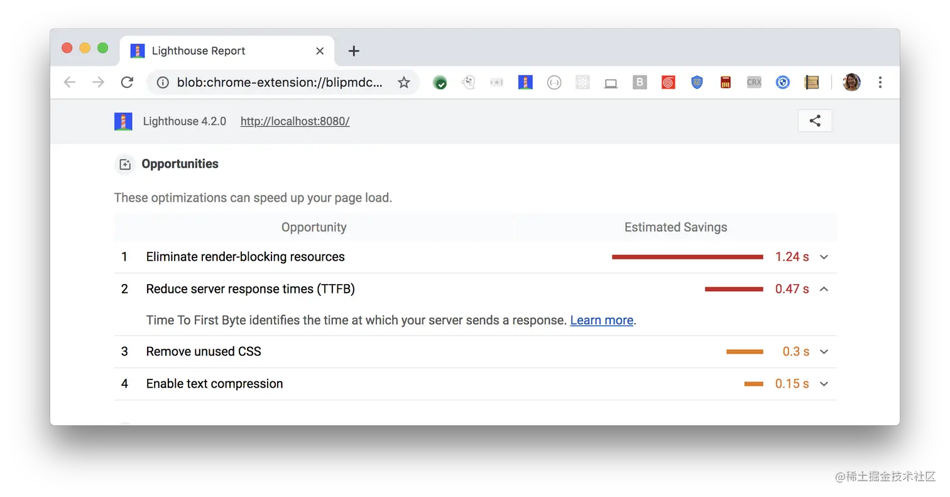Click the Estimated Savings column header
This screenshot has width=950, height=497.
pos(675,227)
